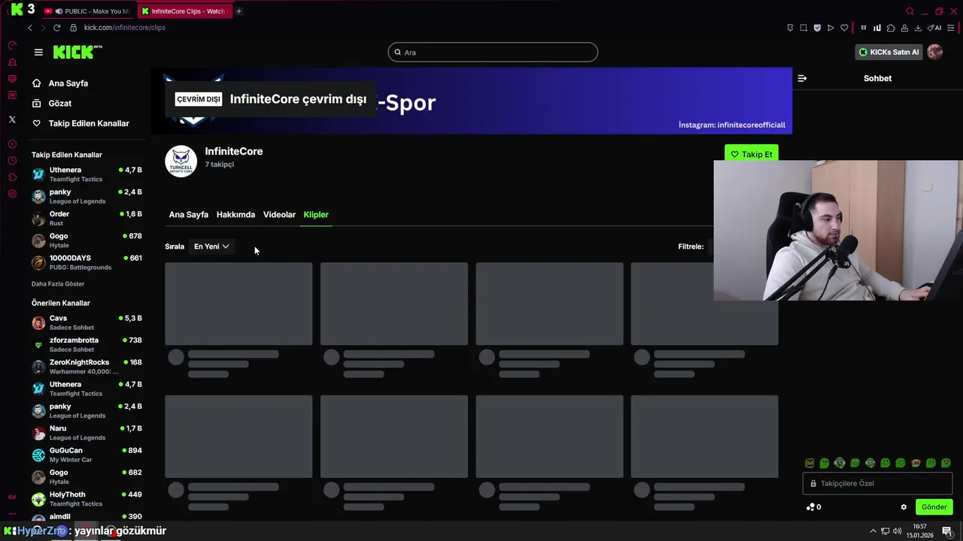Viewport: 963px width, 541px height.
Task: Open the En Yeni sort dropdown
Action: [x=211, y=246]
